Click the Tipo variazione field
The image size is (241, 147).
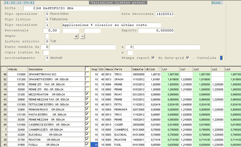click(x=47, y=25)
